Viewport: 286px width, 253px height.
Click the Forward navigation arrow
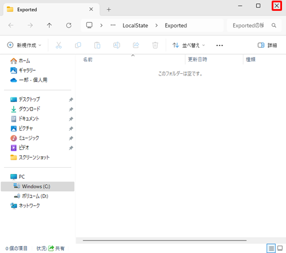click(30, 25)
